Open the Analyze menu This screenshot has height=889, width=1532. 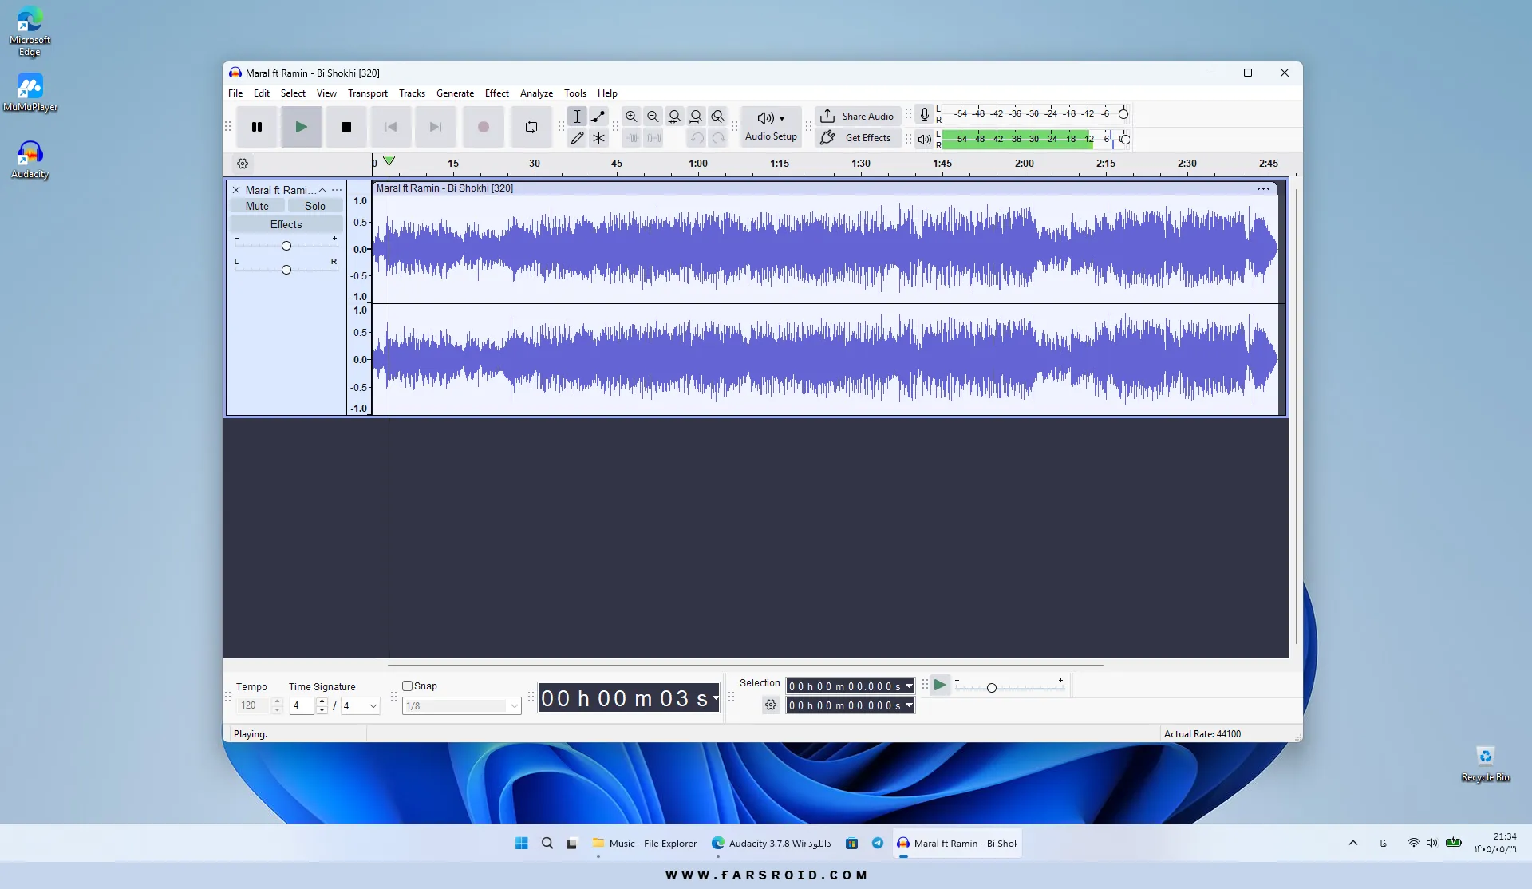click(x=536, y=93)
